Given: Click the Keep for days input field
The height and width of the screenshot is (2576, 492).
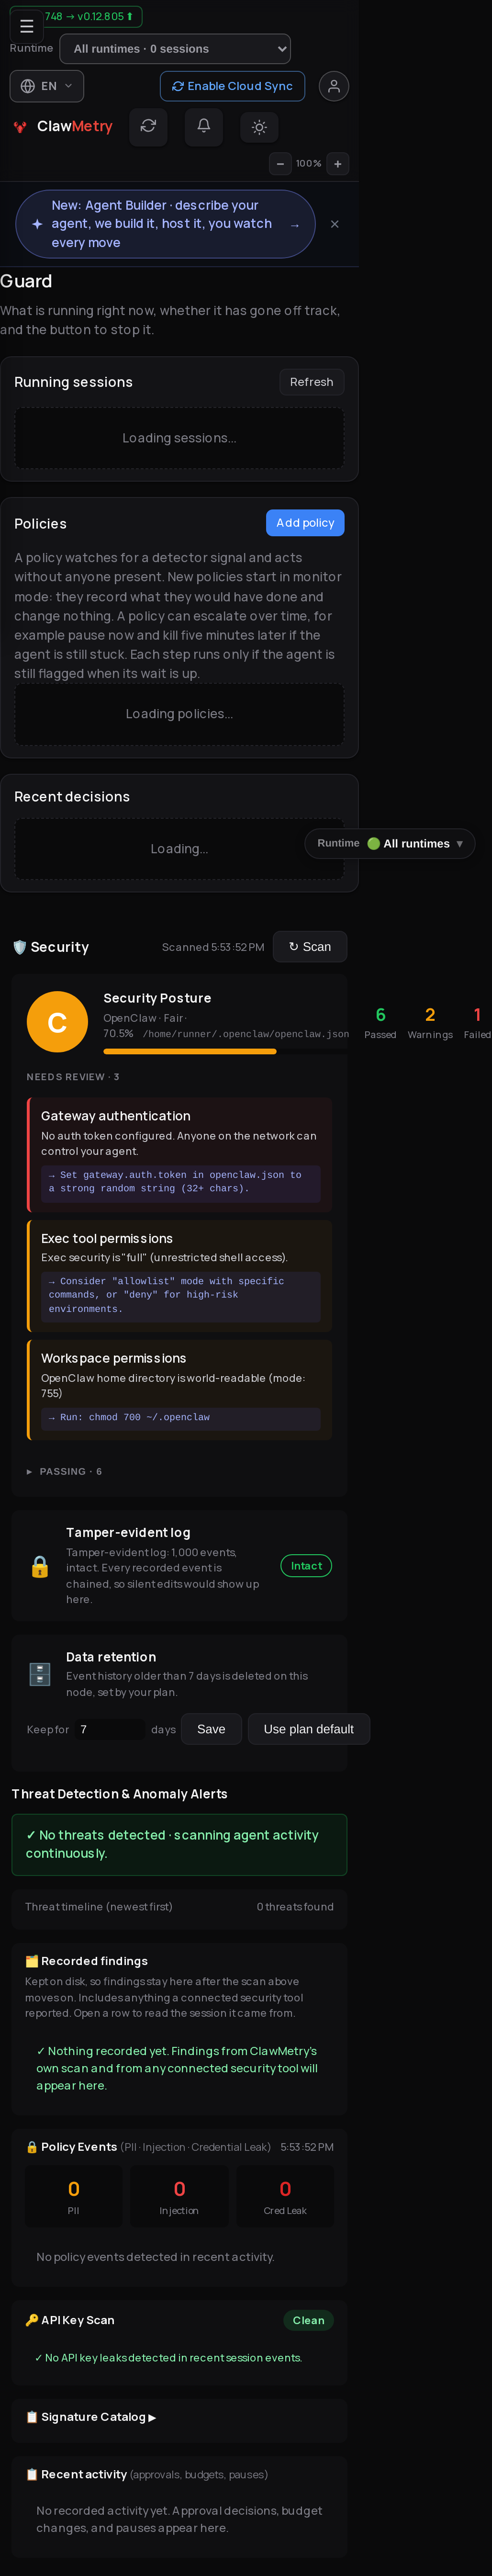Looking at the screenshot, I should click(110, 1730).
